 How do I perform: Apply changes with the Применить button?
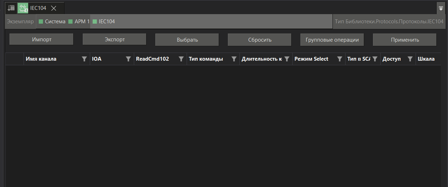405,40
